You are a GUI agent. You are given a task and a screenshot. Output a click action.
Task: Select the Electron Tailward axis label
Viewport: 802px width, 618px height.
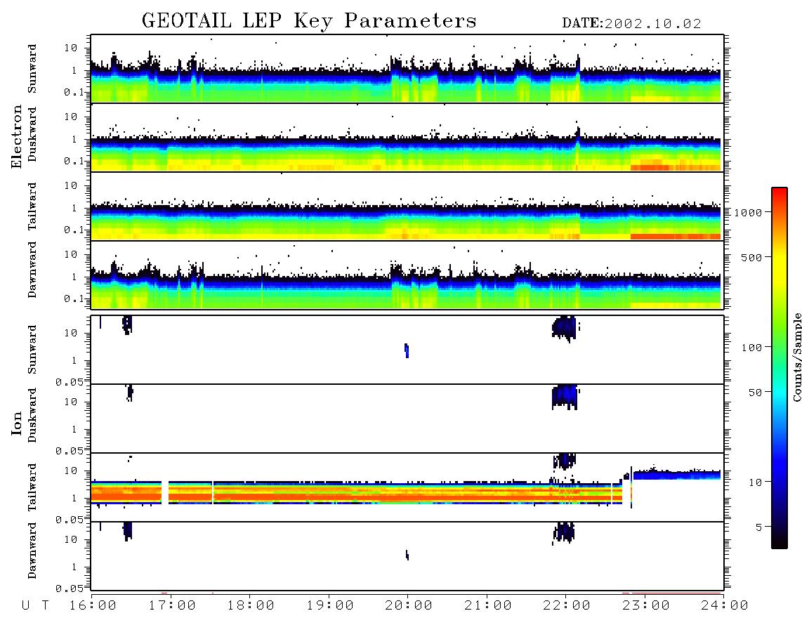(x=32, y=206)
